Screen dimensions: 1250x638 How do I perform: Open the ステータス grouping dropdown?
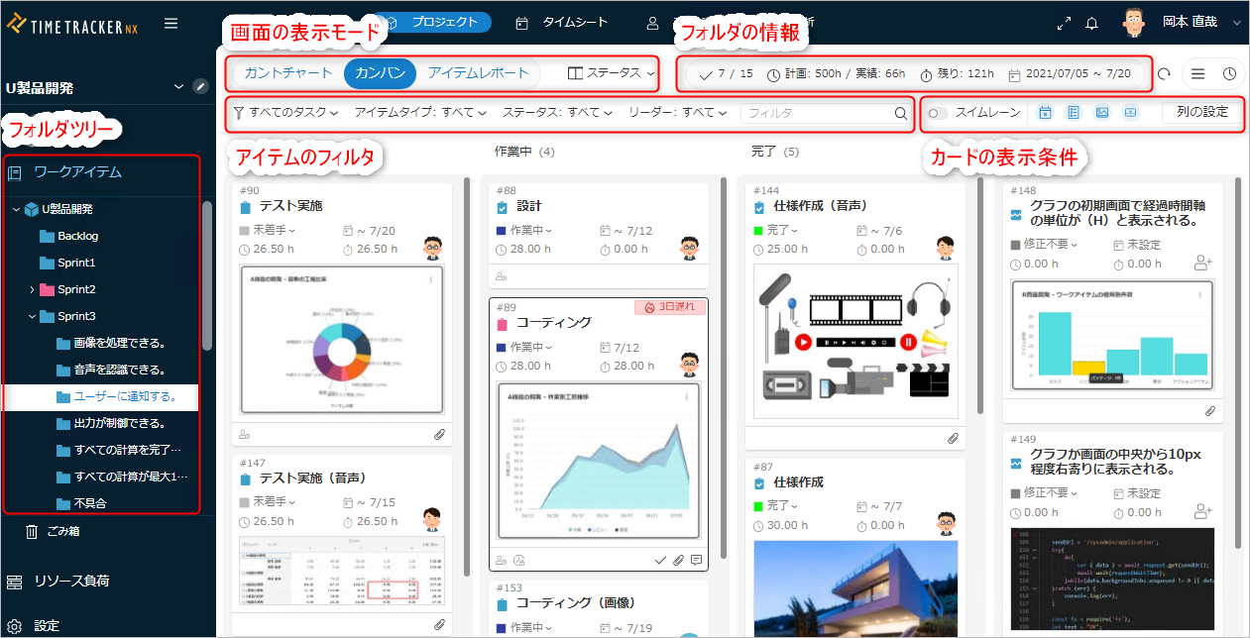tap(611, 73)
